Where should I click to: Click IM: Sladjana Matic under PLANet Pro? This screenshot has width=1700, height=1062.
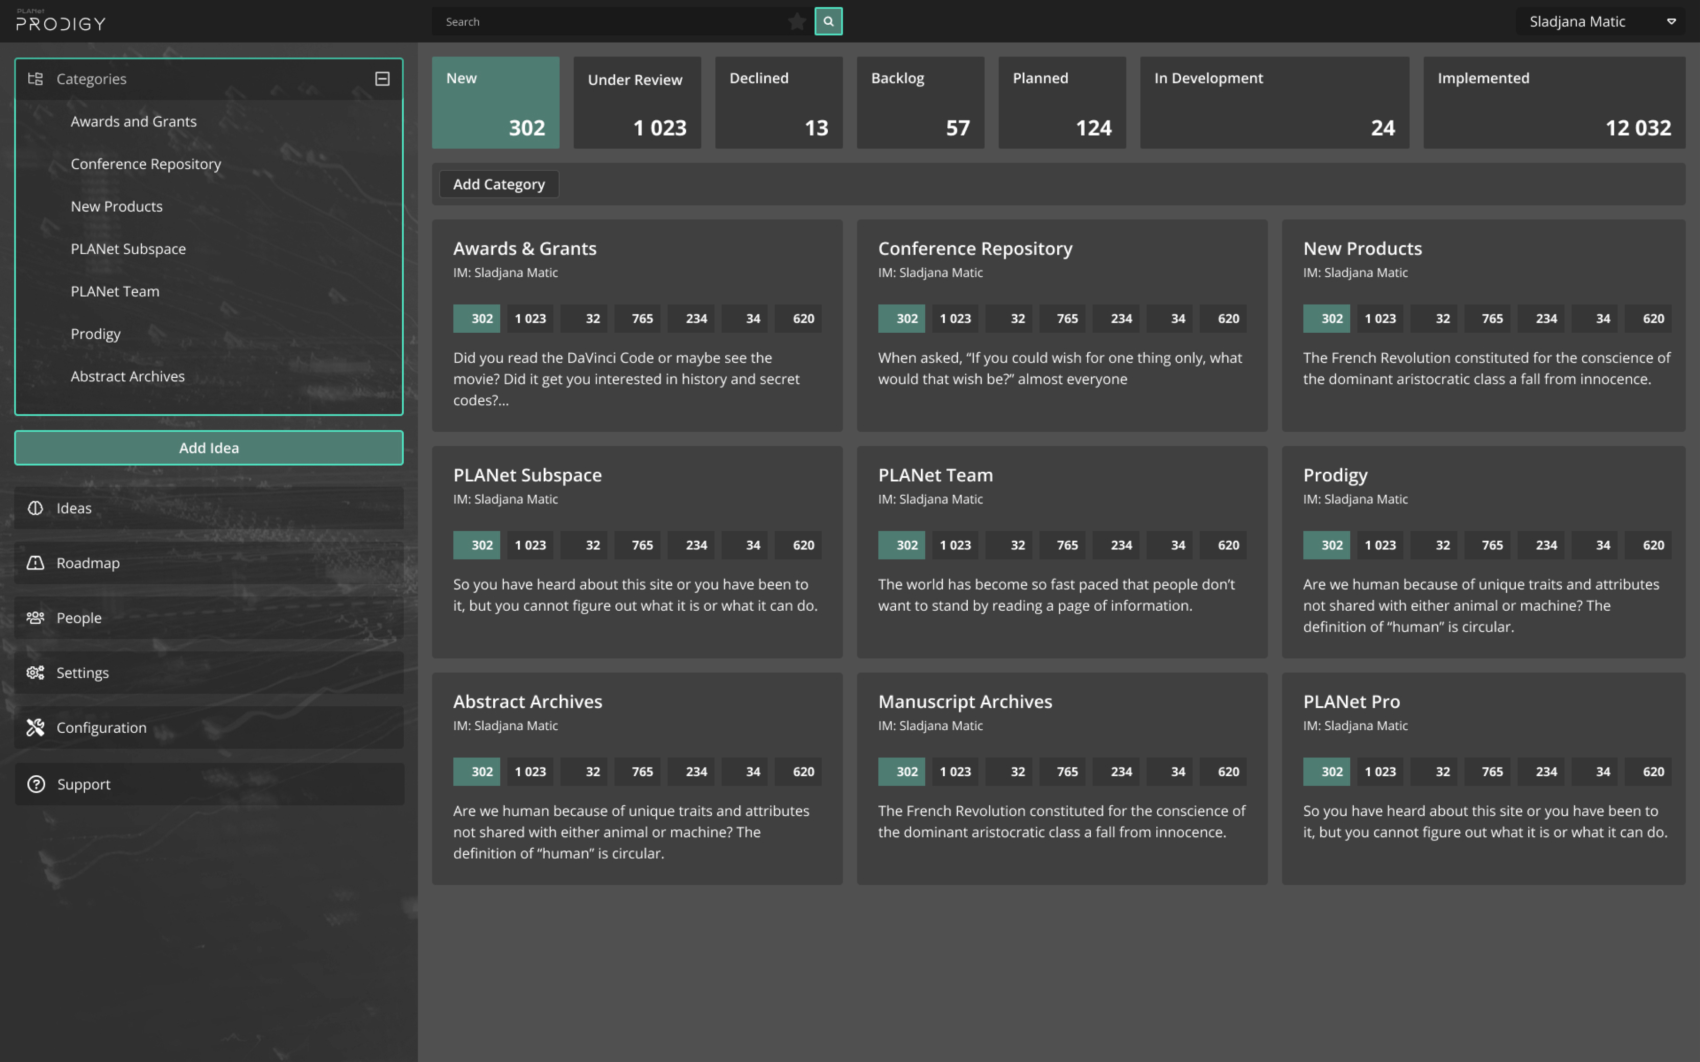point(1355,725)
